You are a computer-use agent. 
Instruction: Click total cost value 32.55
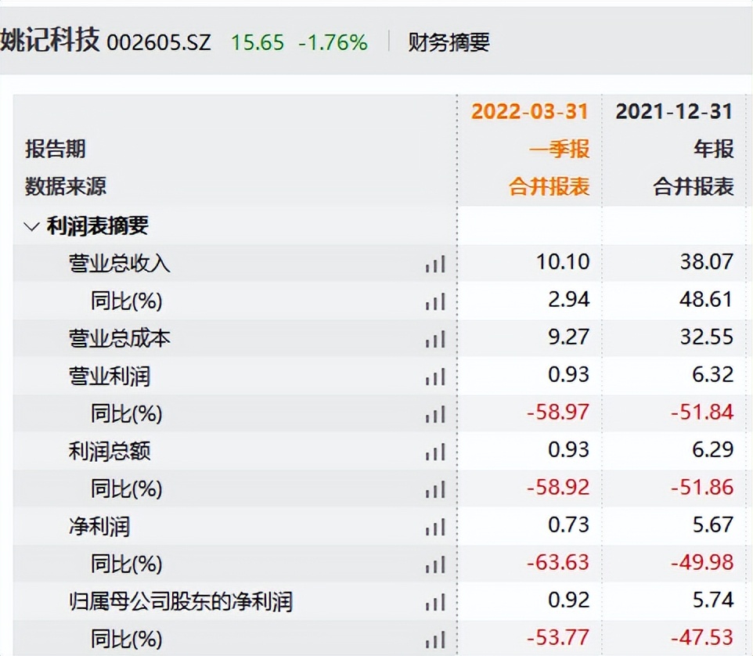click(x=706, y=337)
